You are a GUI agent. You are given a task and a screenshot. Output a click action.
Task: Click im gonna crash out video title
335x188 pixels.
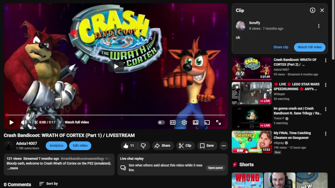(x=298, y=111)
